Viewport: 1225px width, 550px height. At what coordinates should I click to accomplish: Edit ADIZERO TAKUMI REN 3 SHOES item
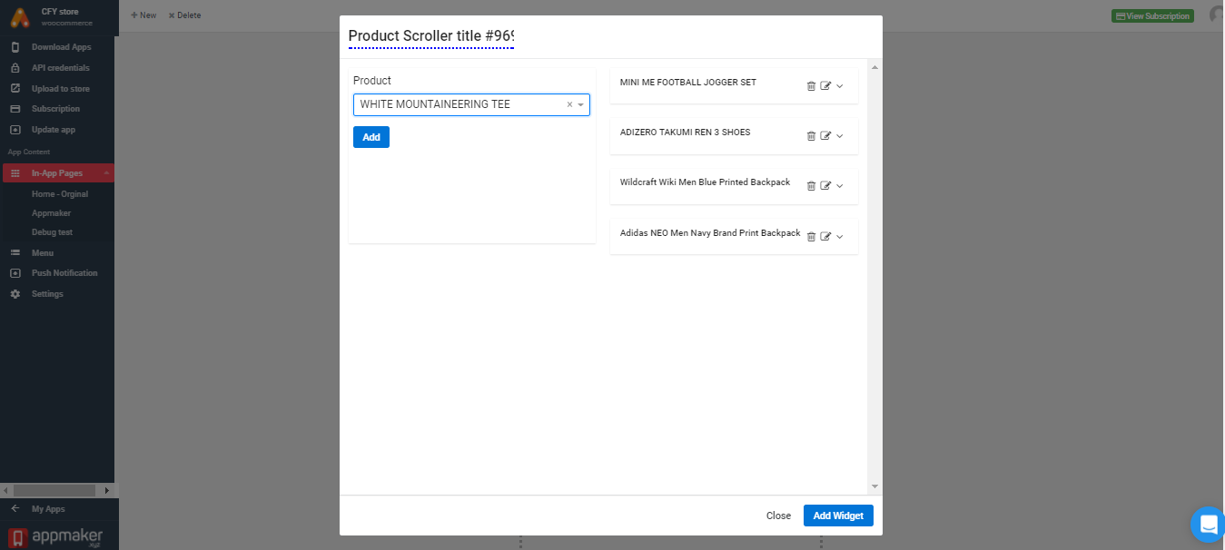click(x=825, y=136)
